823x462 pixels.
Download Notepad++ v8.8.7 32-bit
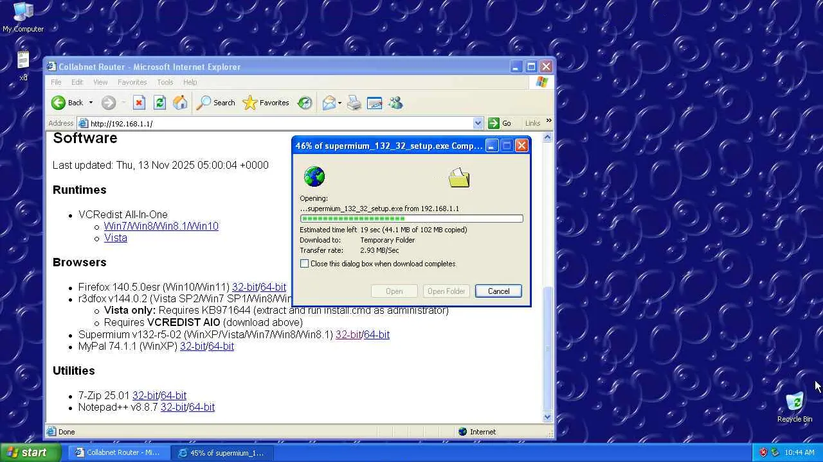click(x=174, y=407)
